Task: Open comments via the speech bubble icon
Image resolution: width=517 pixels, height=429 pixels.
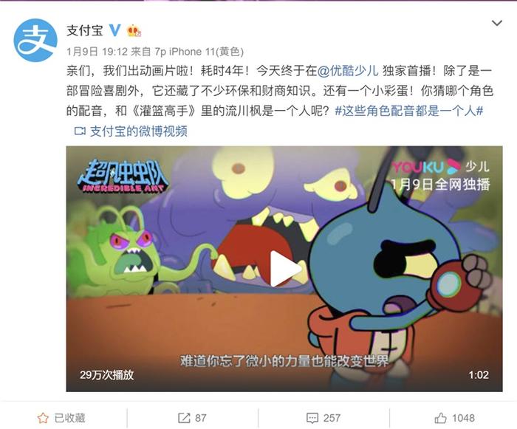Action: [x=312, y=418]
